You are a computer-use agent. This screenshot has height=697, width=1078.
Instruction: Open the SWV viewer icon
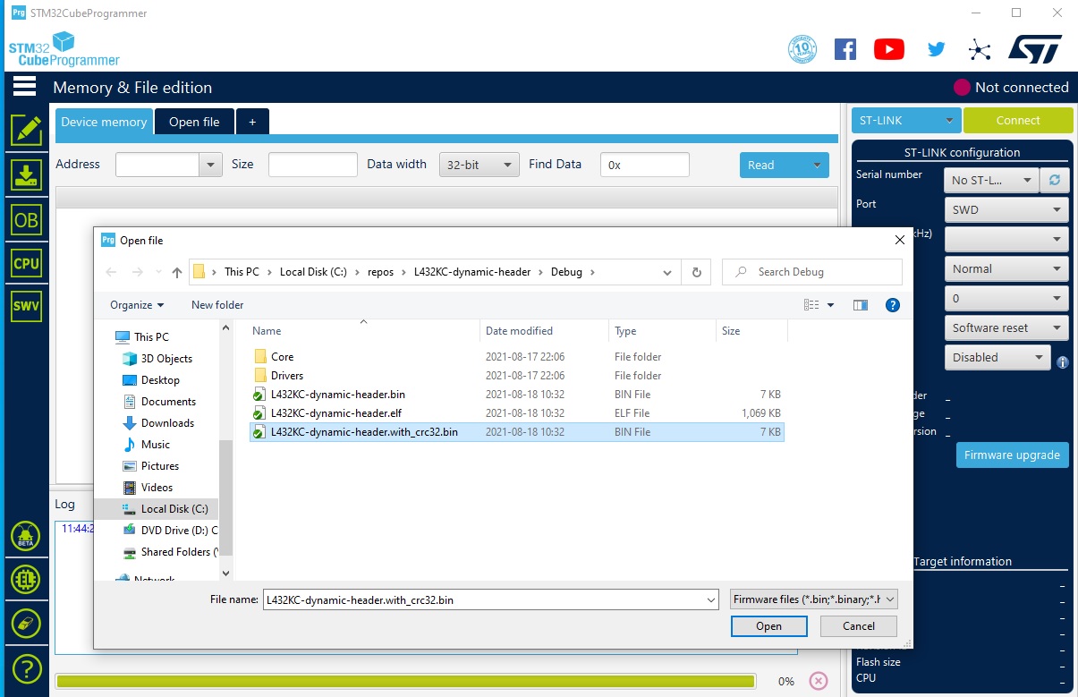[26, 307]
